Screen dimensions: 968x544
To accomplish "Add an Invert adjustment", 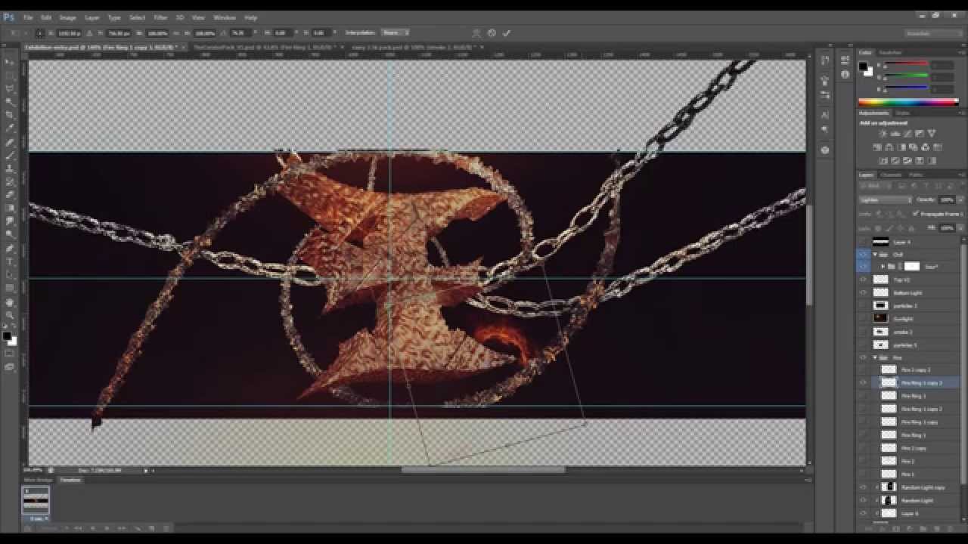I will coord(883,161).
